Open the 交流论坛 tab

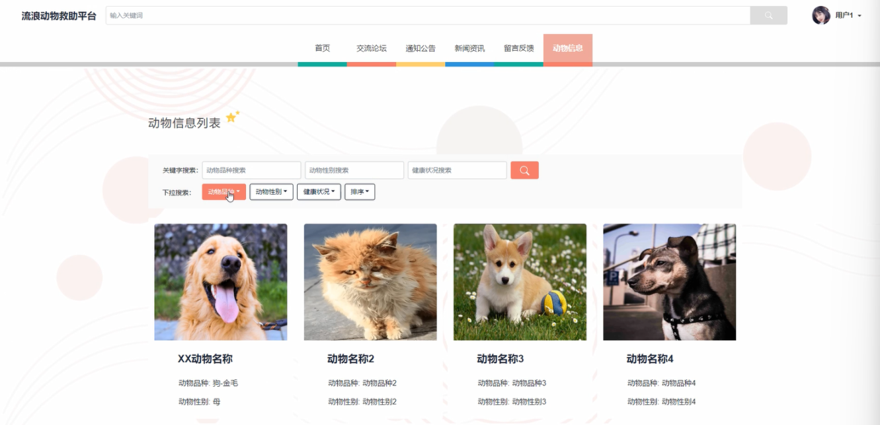[372, 48]
